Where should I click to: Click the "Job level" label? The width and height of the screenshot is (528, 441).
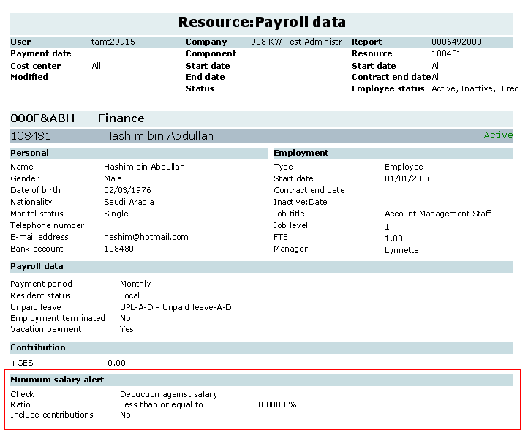click(290, 225)
